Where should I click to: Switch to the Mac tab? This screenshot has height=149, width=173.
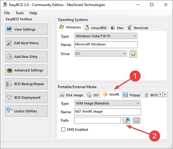coord(117,28)
